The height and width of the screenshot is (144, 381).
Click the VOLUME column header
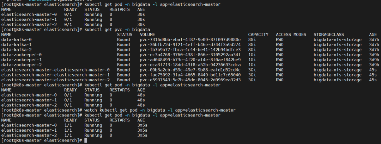point(147,35)
